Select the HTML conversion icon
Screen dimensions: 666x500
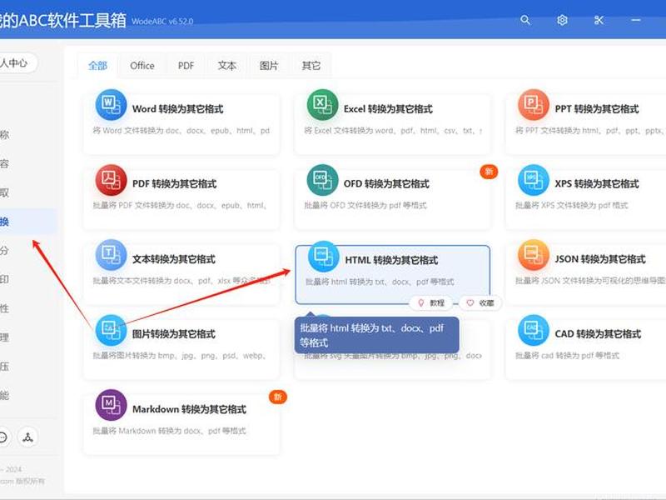tap(323, 257)
